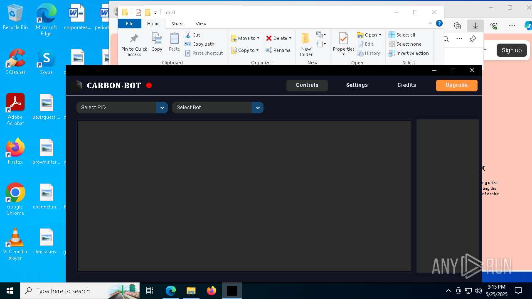Click the Delete button in ribbon
This screenshot has height=299, width=532.
point(278,38)
